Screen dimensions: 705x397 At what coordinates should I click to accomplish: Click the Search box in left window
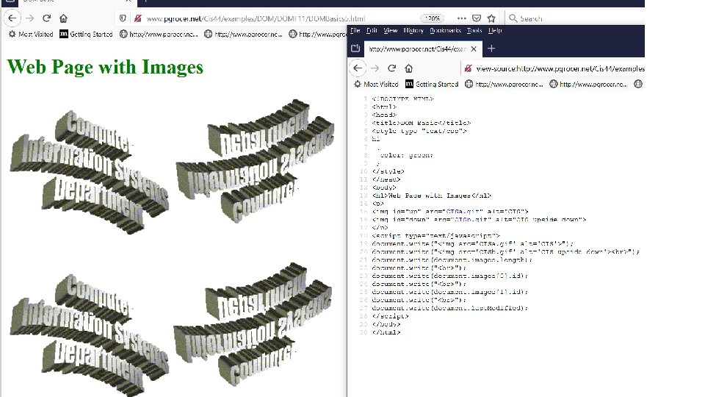click(575, 18)
